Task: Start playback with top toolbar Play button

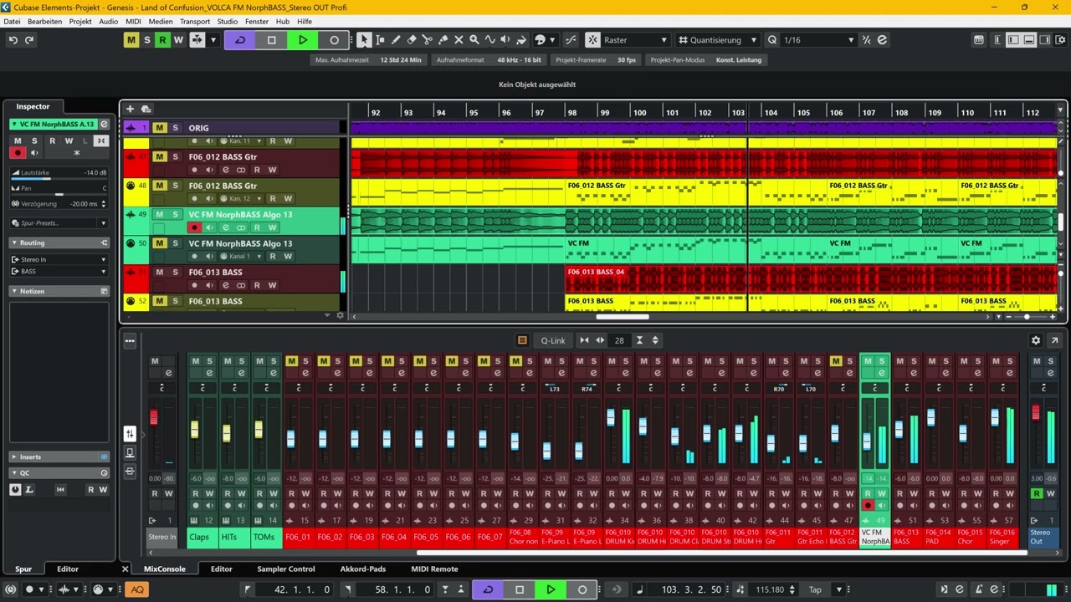Action: [x=303, y=39]
